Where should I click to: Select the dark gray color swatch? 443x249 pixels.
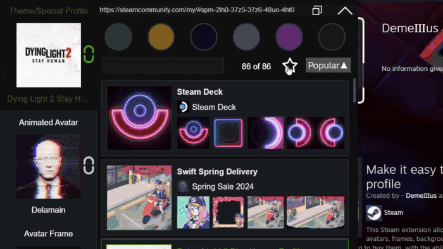click(118, 37)
